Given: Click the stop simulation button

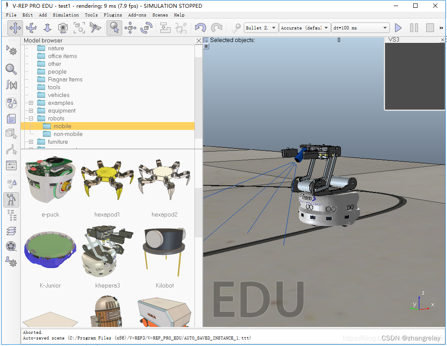Looking at the screenshot, I should tap(430, 28).
